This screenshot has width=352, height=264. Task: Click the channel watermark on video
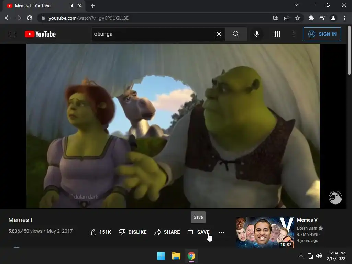click(335, 198)
